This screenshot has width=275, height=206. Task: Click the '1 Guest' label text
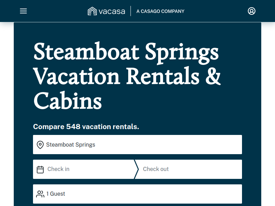tap(56, 194)
